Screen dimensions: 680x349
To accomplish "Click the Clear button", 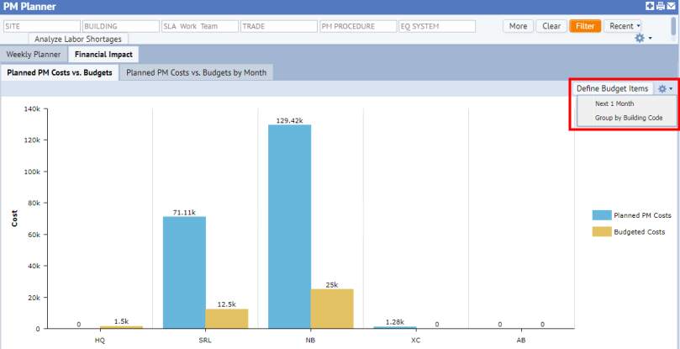I will click(551, 26).
